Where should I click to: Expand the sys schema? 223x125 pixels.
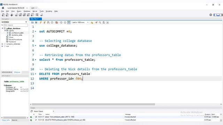(x=2, y=46)
